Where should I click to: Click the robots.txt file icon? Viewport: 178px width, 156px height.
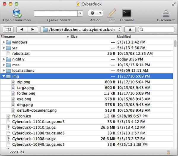click(x=8, y=54)
